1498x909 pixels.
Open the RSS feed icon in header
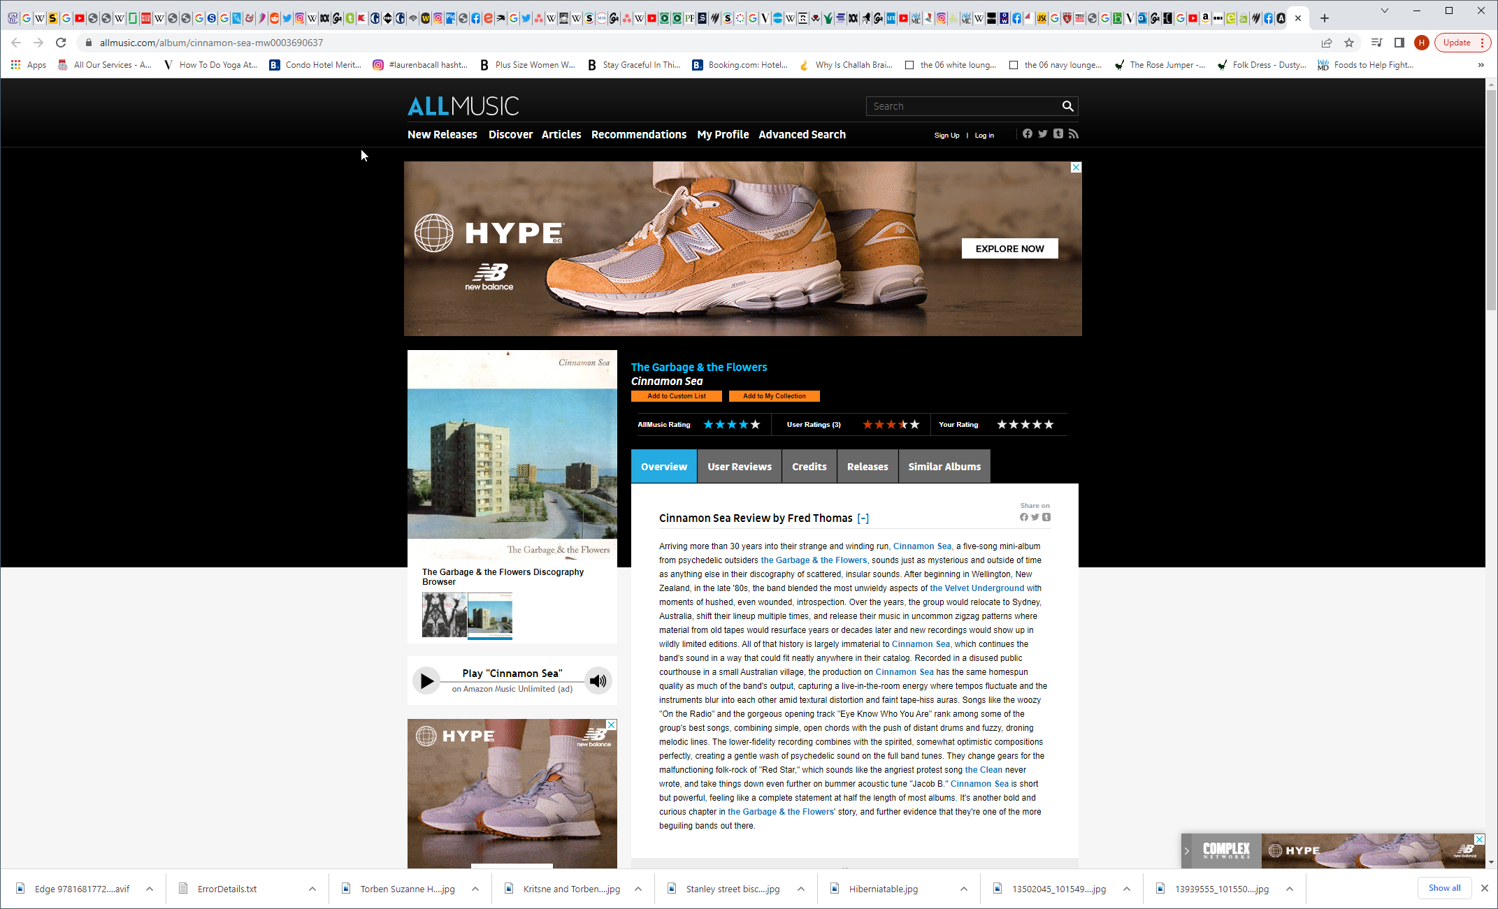(x=1074, y=133)
